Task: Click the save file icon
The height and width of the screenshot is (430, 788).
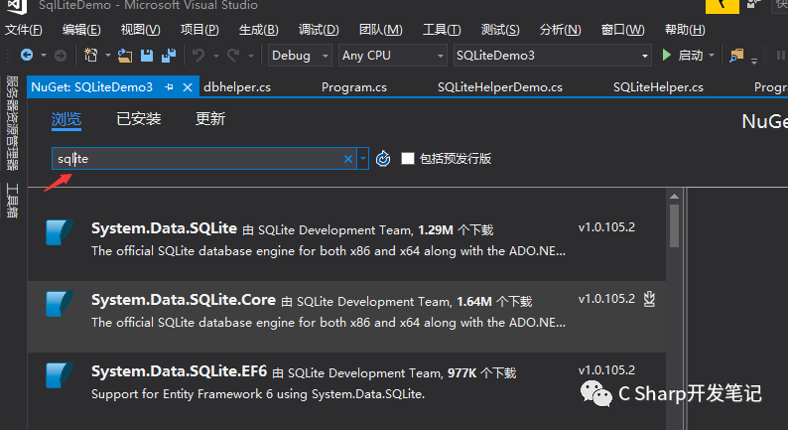Action: (146, 56)
